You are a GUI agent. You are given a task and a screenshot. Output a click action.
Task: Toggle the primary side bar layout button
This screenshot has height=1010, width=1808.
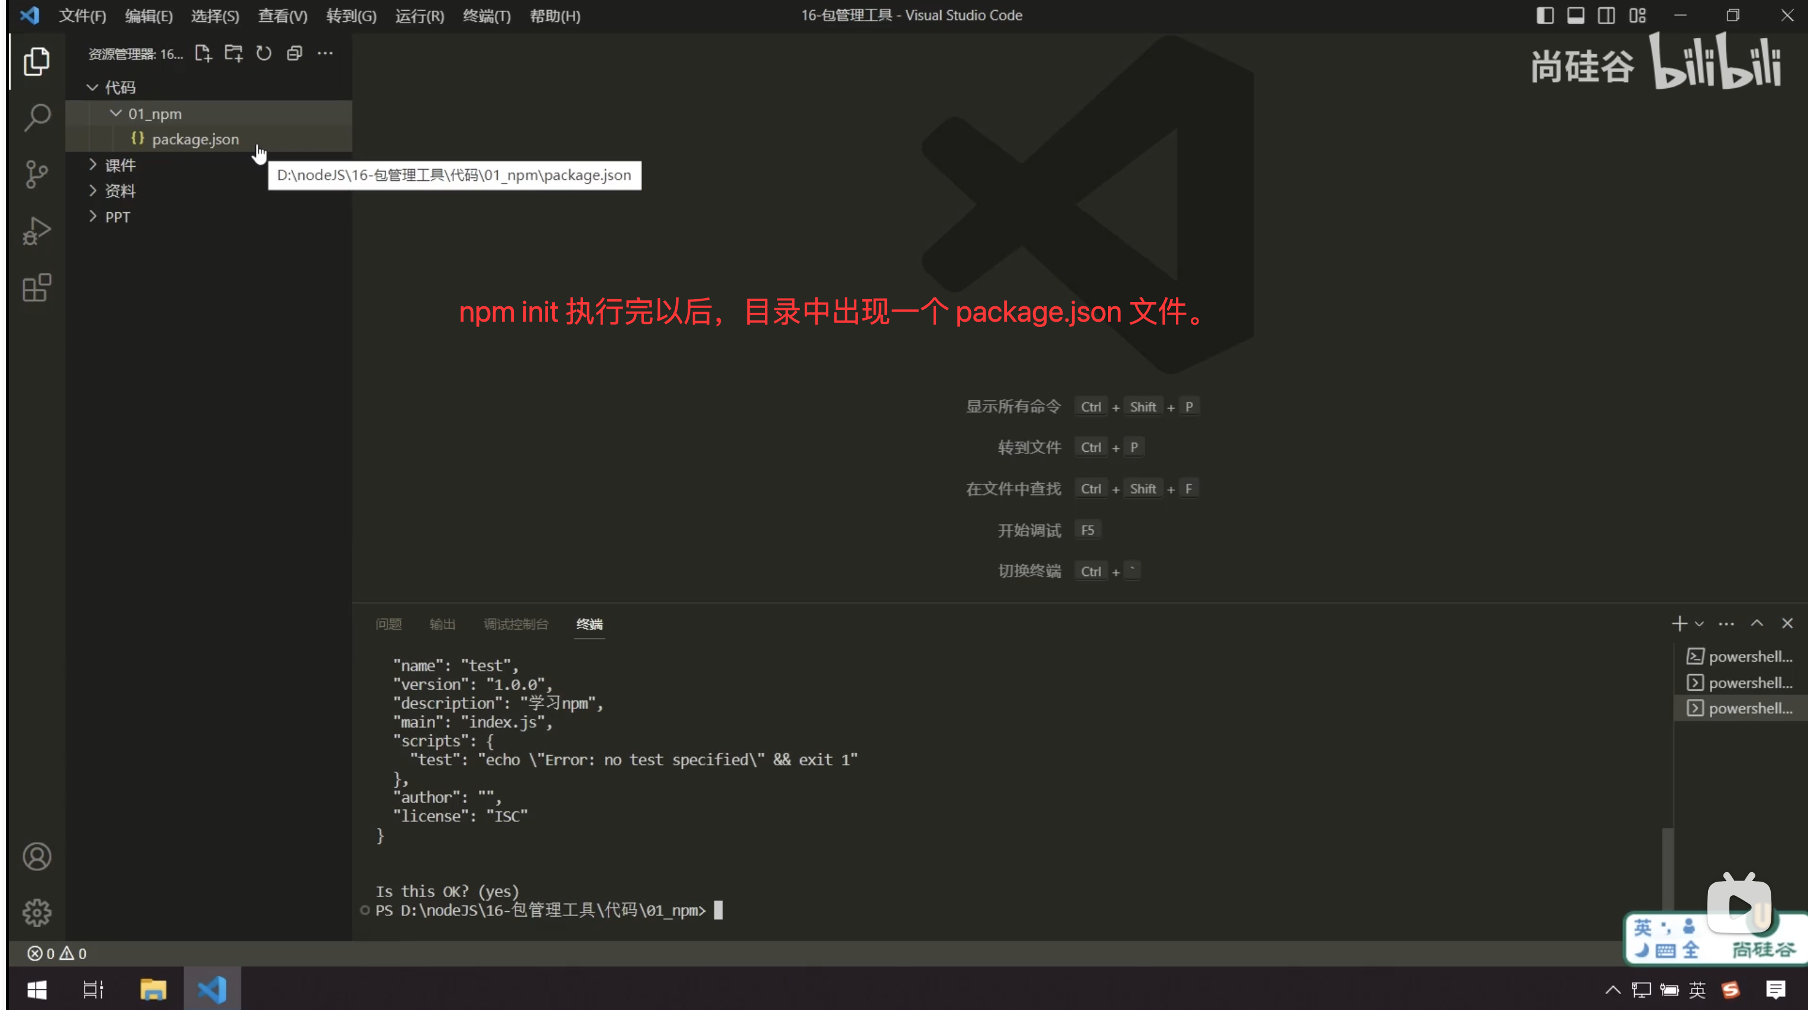click(x=1544, y=15)
